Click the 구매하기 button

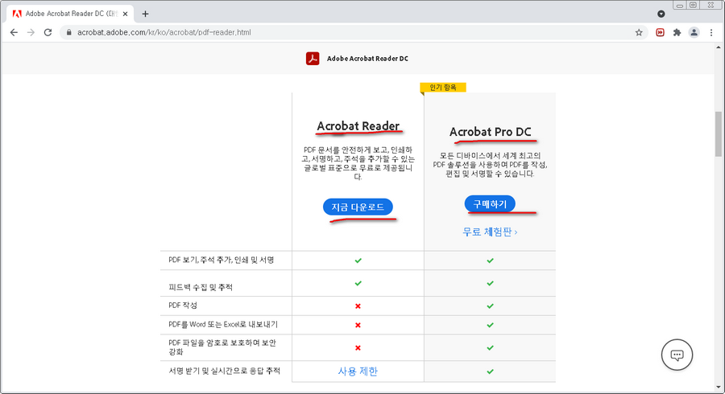pyautogui.click(x=490, y=204)
